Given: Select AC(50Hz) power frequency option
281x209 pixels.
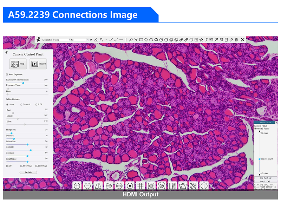Looking at the screenshot, I should pos(21,166).
